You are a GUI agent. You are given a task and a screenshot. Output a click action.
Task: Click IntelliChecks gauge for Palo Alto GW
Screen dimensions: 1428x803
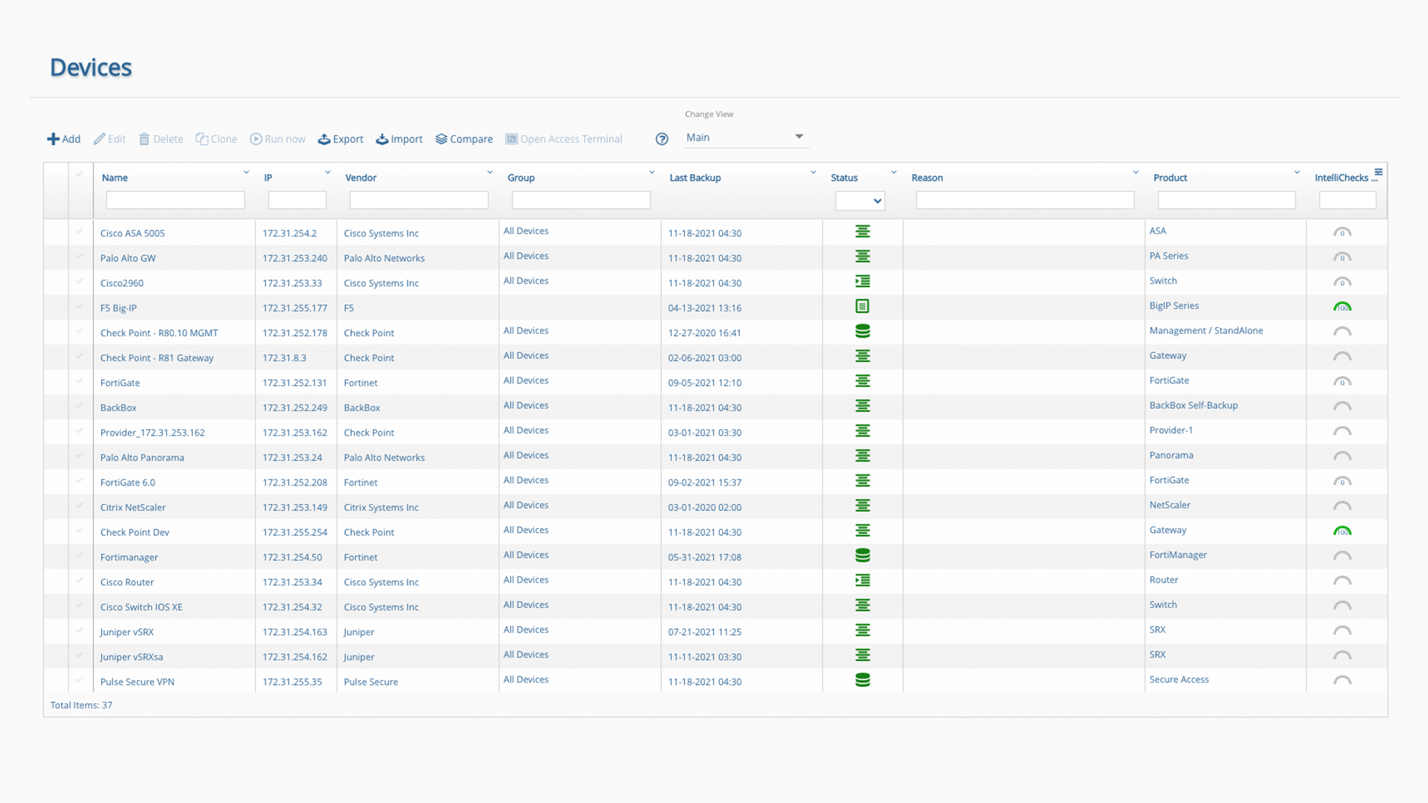click(x=1342, y=257)
